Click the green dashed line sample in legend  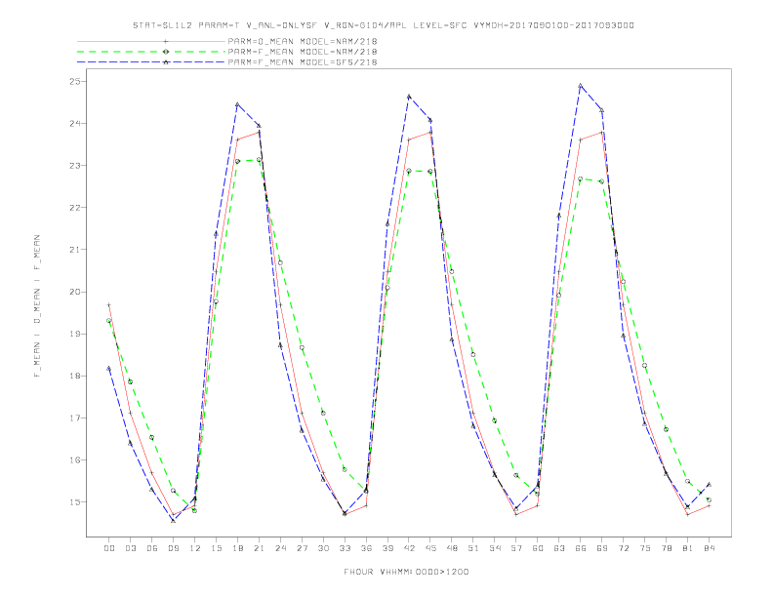[x=151, y=52]
